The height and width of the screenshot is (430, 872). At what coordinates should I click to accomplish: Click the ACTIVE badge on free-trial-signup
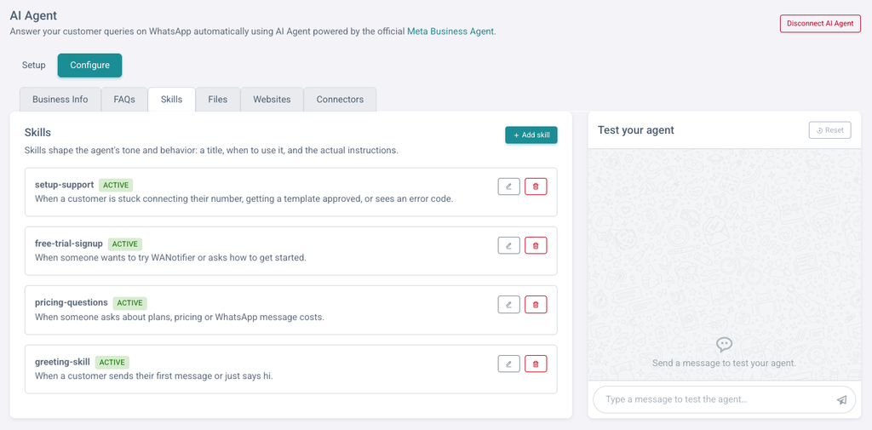pos(125,244)
